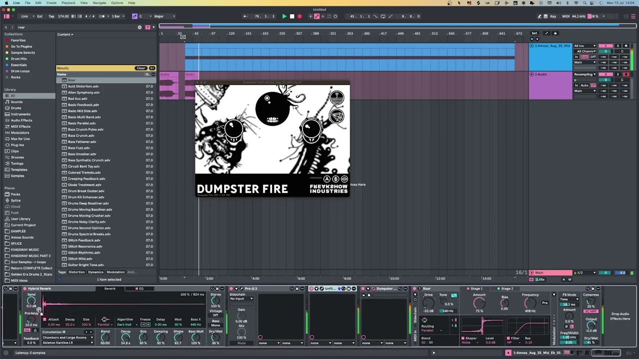The height and width of the screenshot is (359, 639).
Task: Toggle the Pro-Q 3 device activator
Action: [x=231, y=289]
